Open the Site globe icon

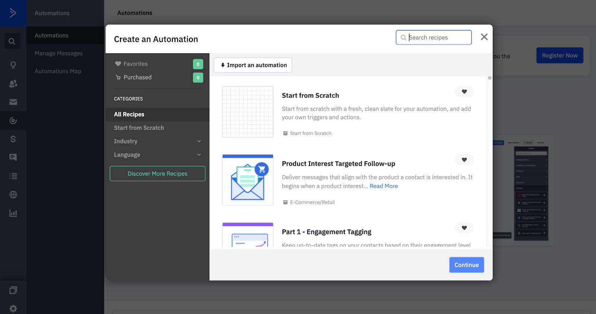[13, 194]
